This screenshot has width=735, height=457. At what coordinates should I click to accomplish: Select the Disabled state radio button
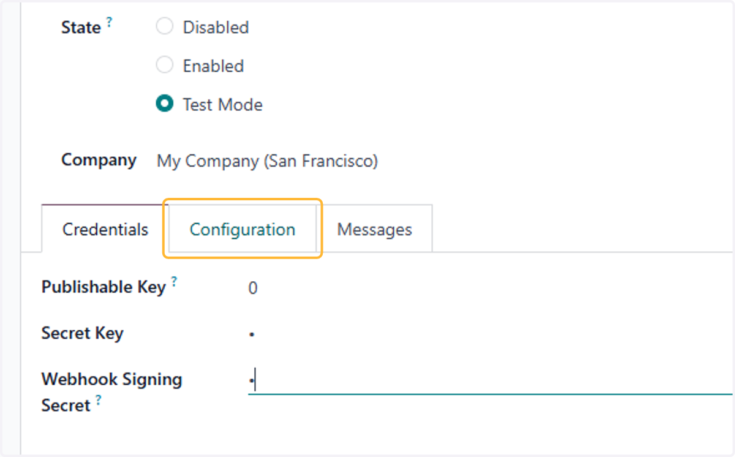pos(165,28)
